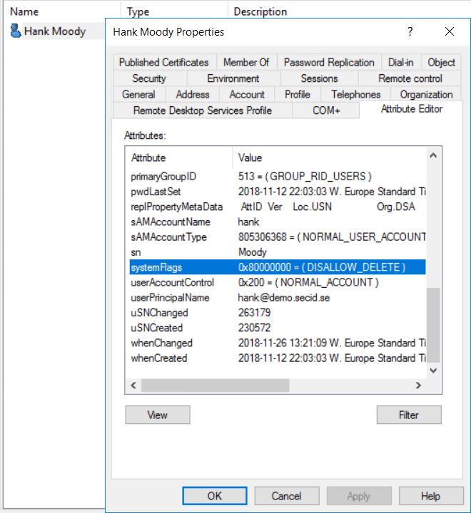This screenshot has height=513, width=471.
Task: Select the systemFlags attribute row
Action: point(278,267)
